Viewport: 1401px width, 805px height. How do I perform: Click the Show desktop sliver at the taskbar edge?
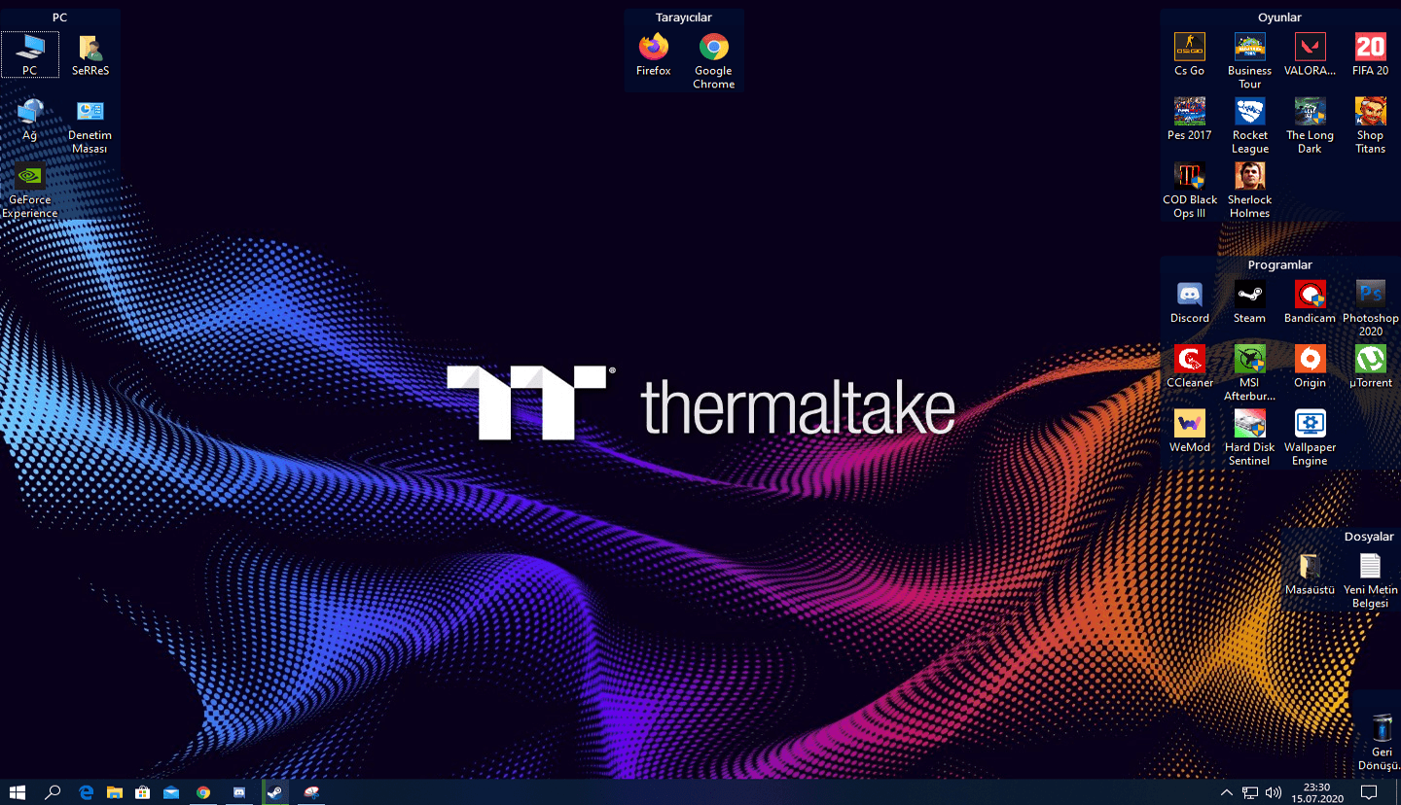pyautogui.click(x=1398, y=792)
